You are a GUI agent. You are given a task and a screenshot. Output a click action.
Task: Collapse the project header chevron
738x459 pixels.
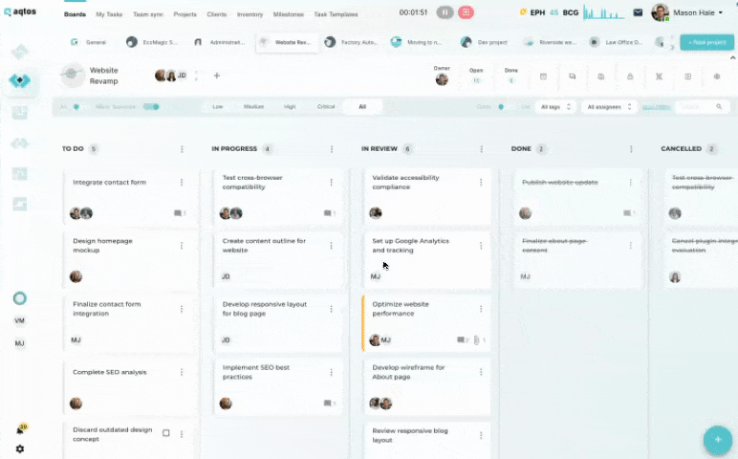pos(732,57)
